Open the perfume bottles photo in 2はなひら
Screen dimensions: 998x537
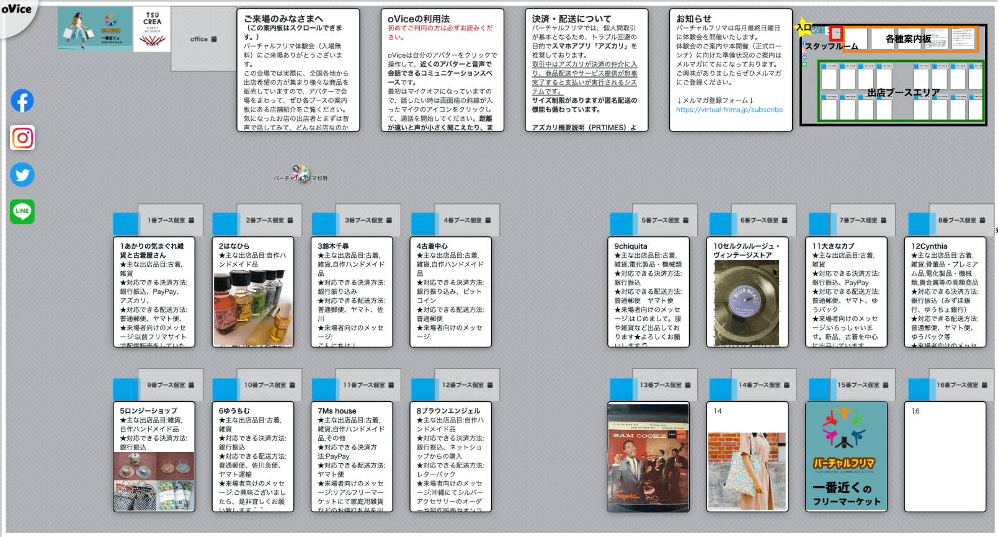(x=253, y=308)
